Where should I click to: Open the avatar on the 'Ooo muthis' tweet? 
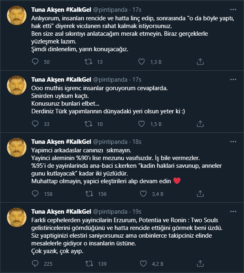click(17, 87)
